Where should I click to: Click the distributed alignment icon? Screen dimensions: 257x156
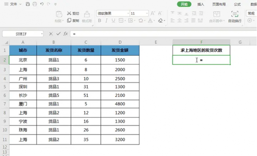200,21
